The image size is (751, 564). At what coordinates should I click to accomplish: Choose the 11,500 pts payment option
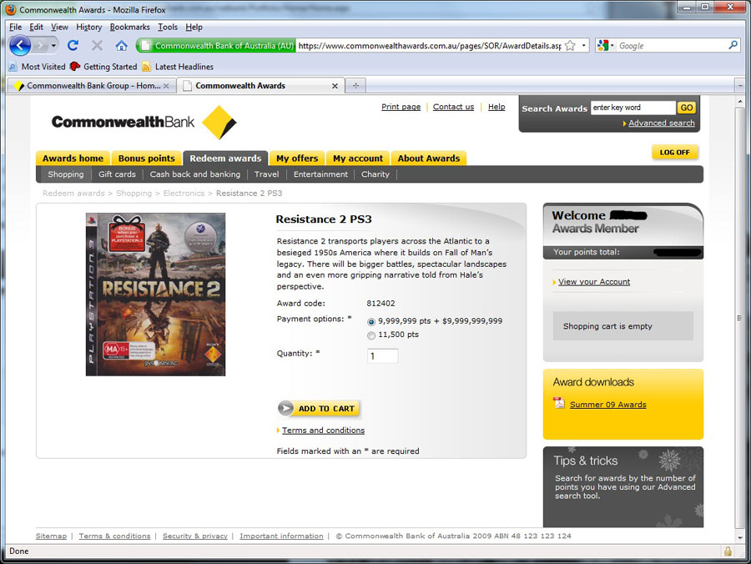coord(371,335)
